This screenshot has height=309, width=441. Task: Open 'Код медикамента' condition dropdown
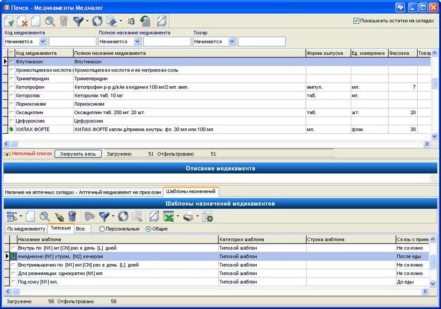pos(42,42)
